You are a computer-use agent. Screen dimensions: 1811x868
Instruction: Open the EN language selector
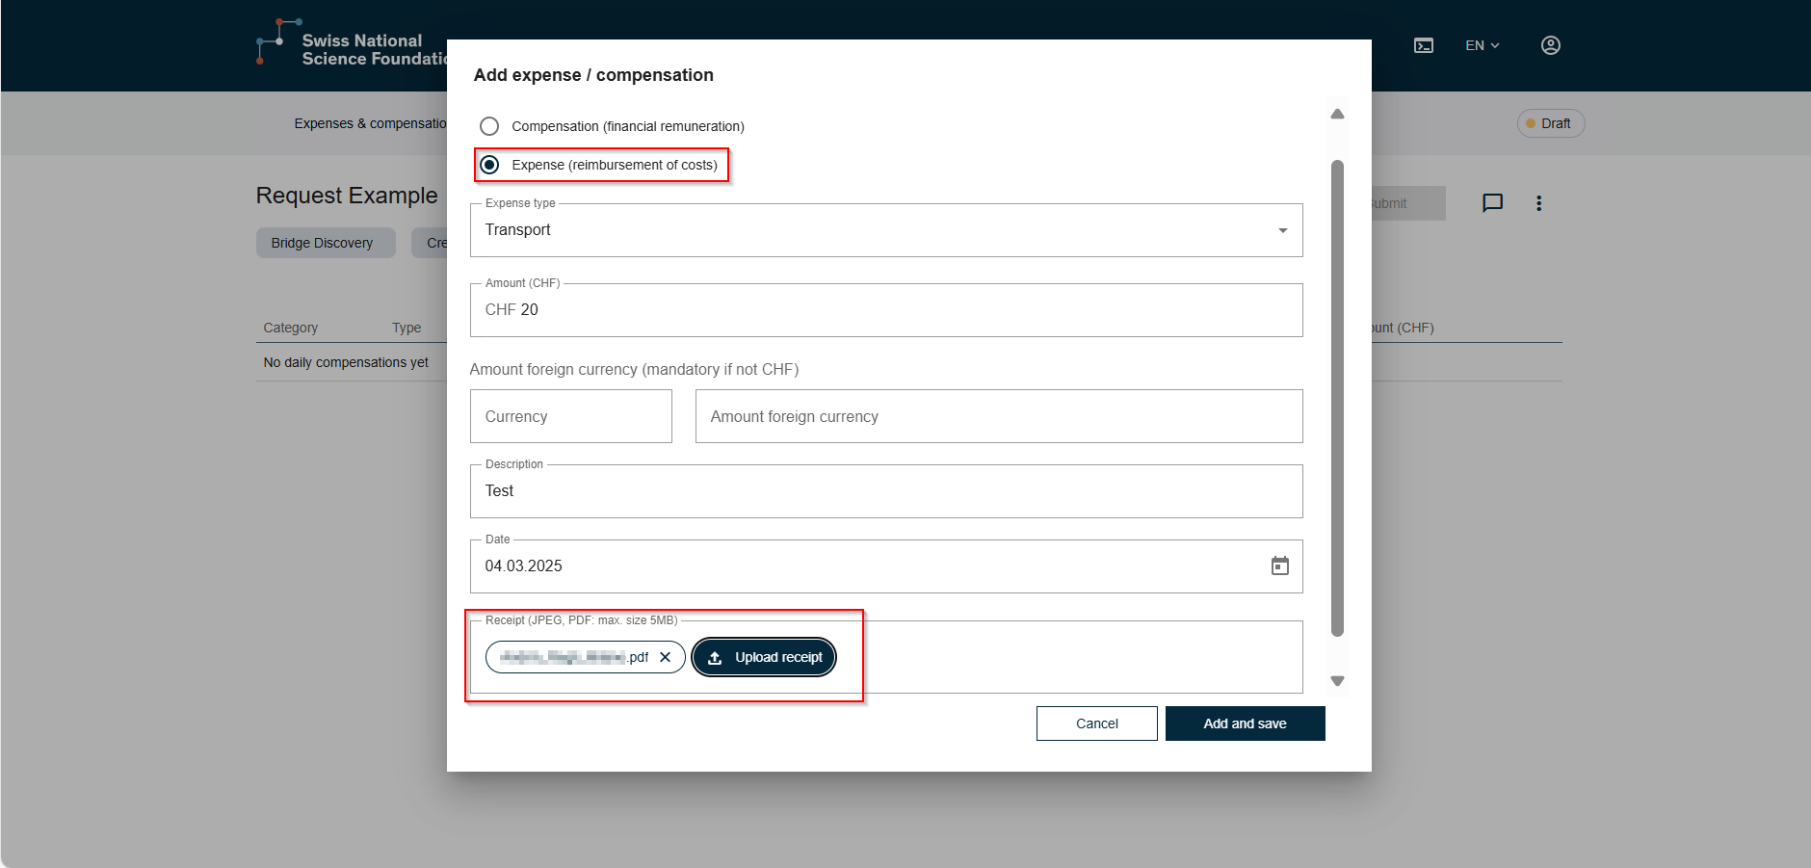click(x=1482, y=45)
